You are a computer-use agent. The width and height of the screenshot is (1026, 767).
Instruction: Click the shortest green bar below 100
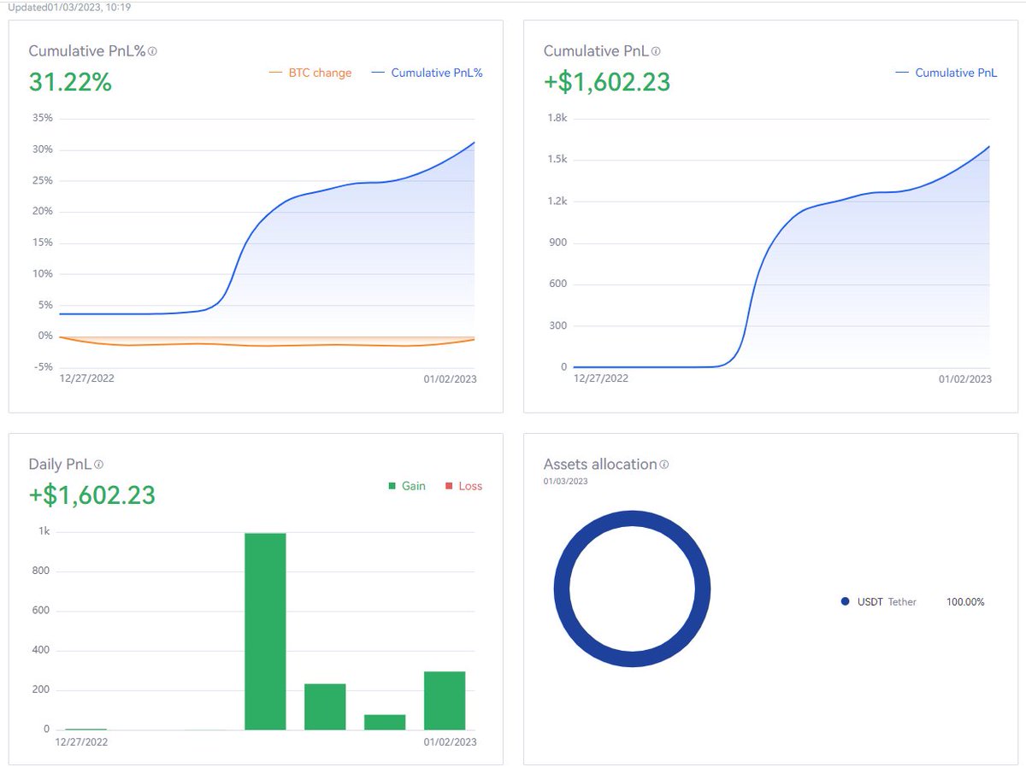click(x=385, y=723)
